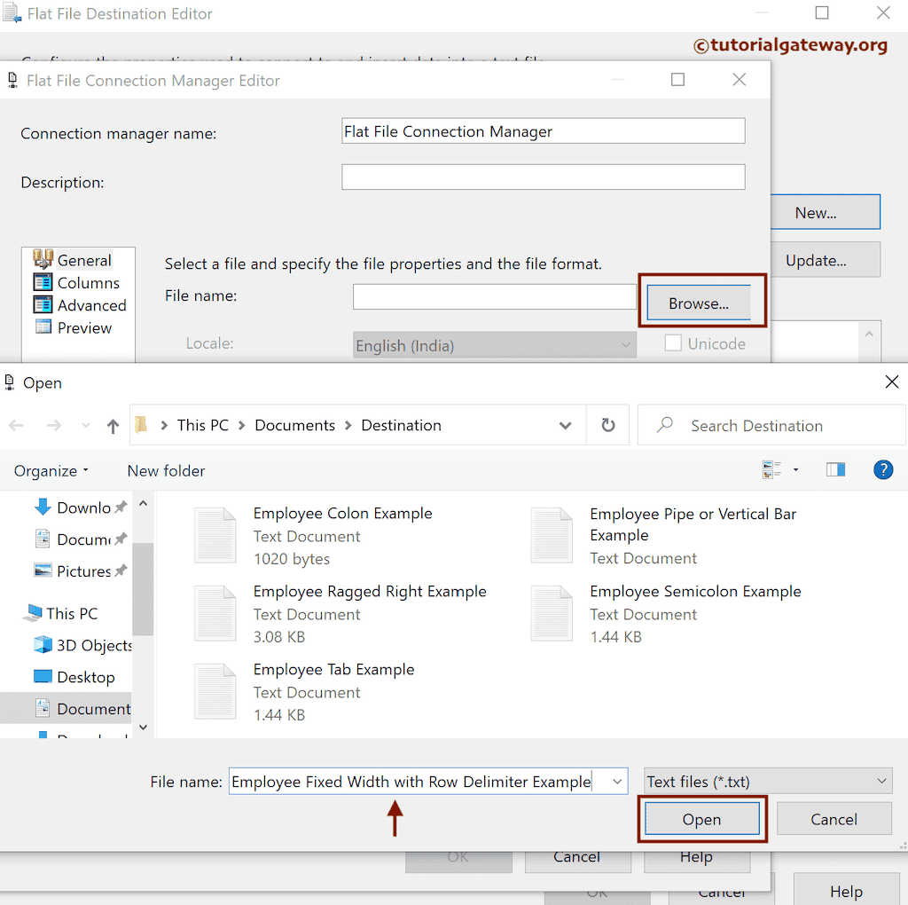Click the search magnifier in Search Destination

(663, 425)
